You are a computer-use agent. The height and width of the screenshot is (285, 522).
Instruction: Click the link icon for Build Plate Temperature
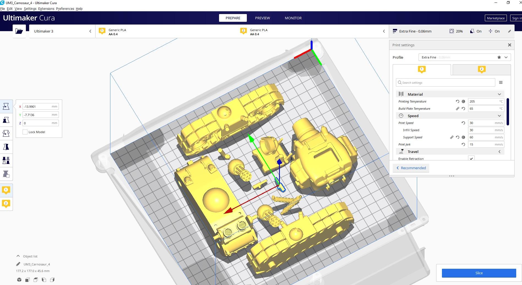pos(458,109)
